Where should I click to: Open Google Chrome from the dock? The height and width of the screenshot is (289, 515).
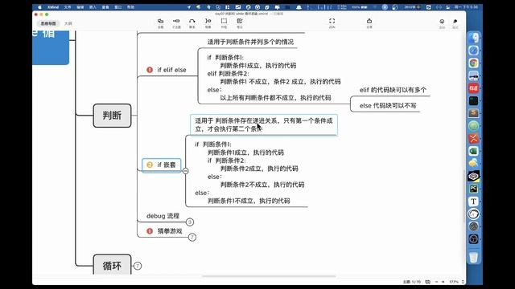tap(474, 63)
